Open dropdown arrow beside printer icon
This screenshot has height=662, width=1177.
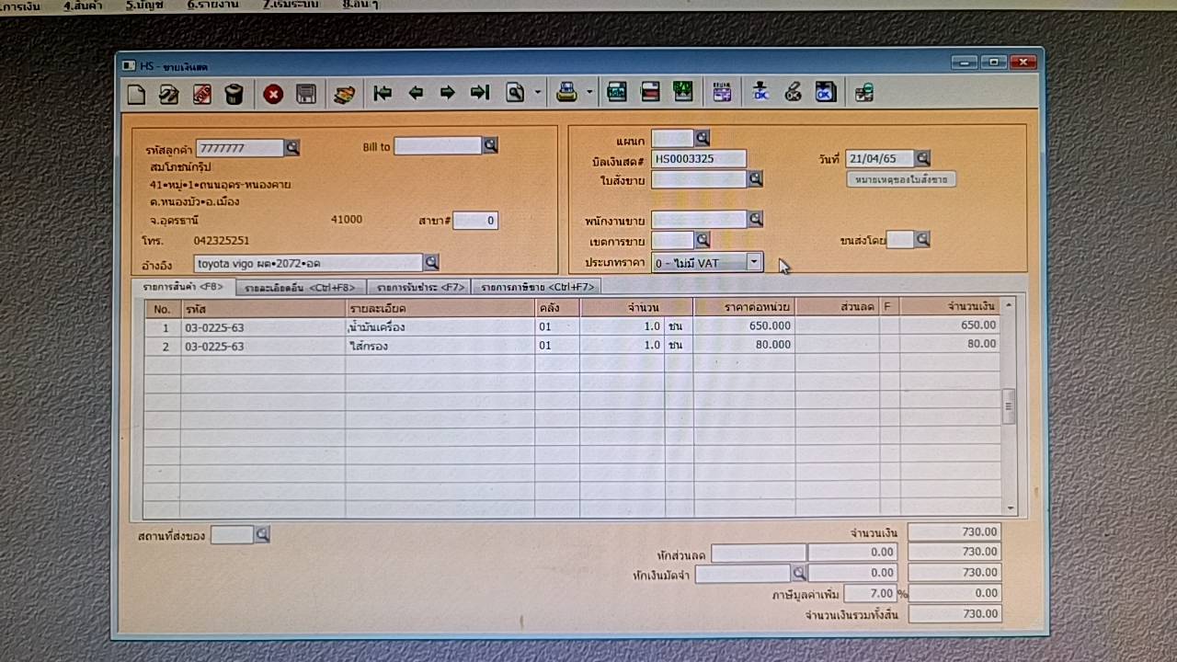(x=590, y=93)
